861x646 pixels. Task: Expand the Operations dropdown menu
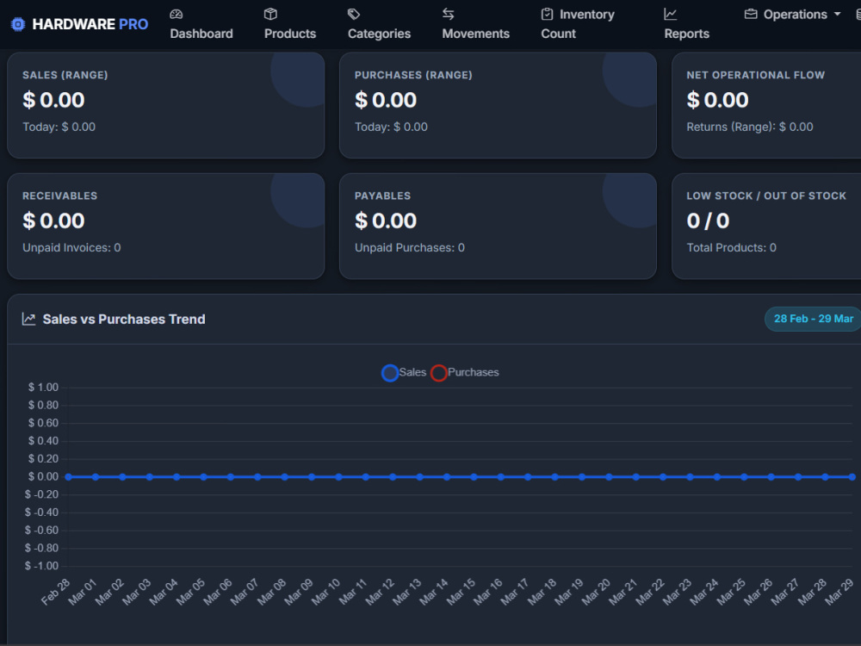(x=792, y=15)
